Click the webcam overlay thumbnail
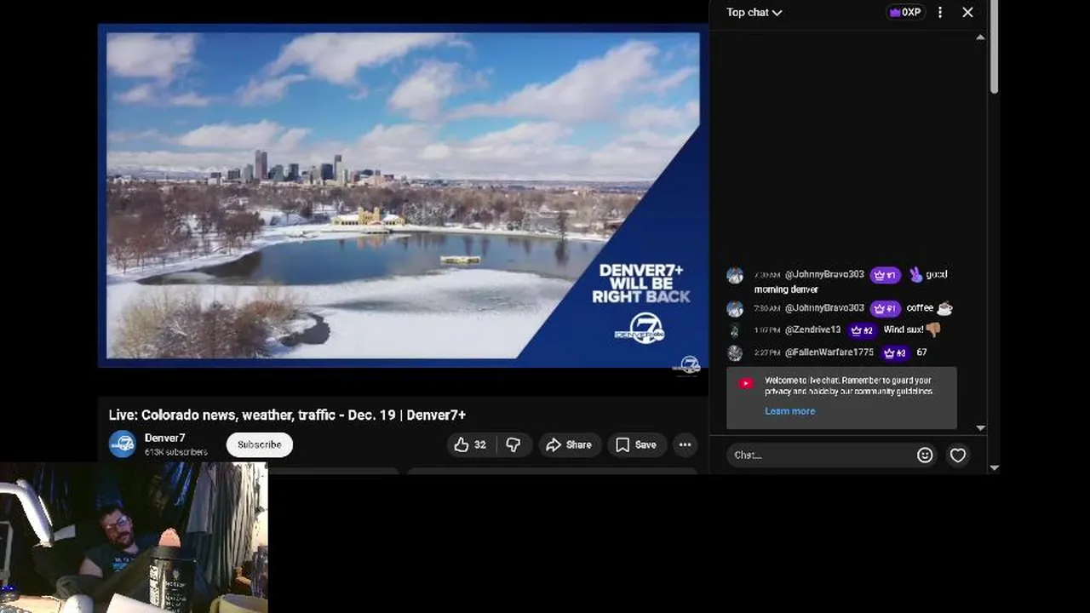Image resolution: width=1090 pixels, height=613 pixels. 134,538
